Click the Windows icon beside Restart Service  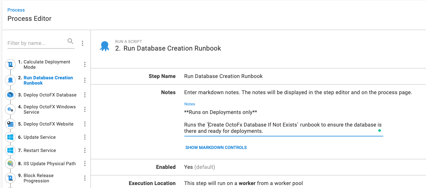click(10, 150)
